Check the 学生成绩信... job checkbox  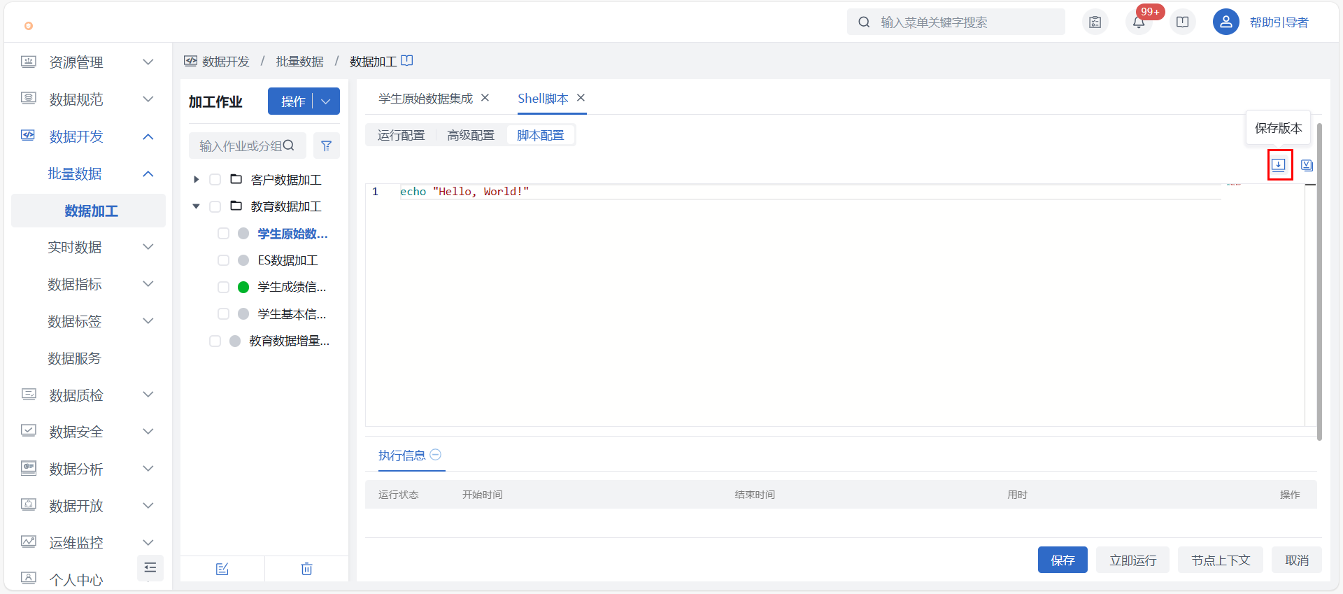[x=224, y=287]
